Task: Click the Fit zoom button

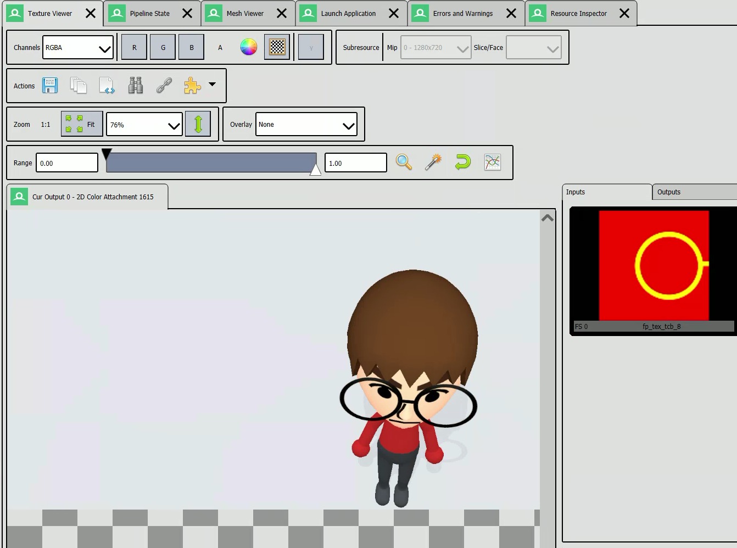Action: (x=82, y=125)
